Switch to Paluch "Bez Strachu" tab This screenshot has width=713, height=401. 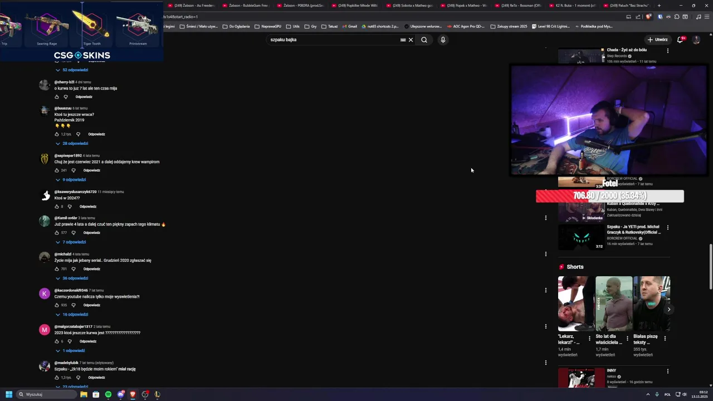tap(627, 6)
